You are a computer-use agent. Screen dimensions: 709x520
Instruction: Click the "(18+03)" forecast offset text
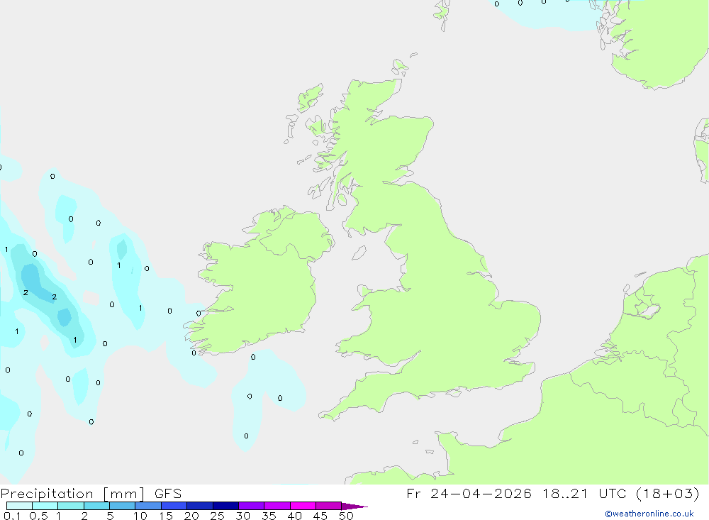pyautogui.click(x=667, y=493)
